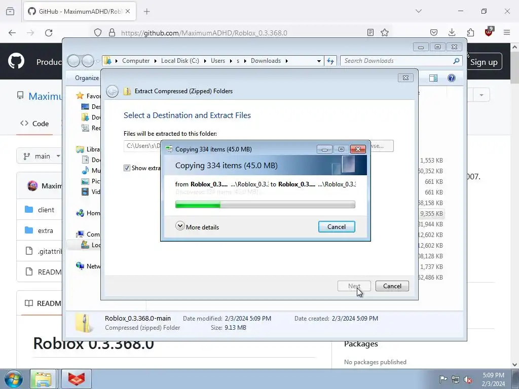Image resolution: width=519 pixels, height=389 pixels.
Task: Cancel the Copying 334 items dialog
Action: pos(337,226)
